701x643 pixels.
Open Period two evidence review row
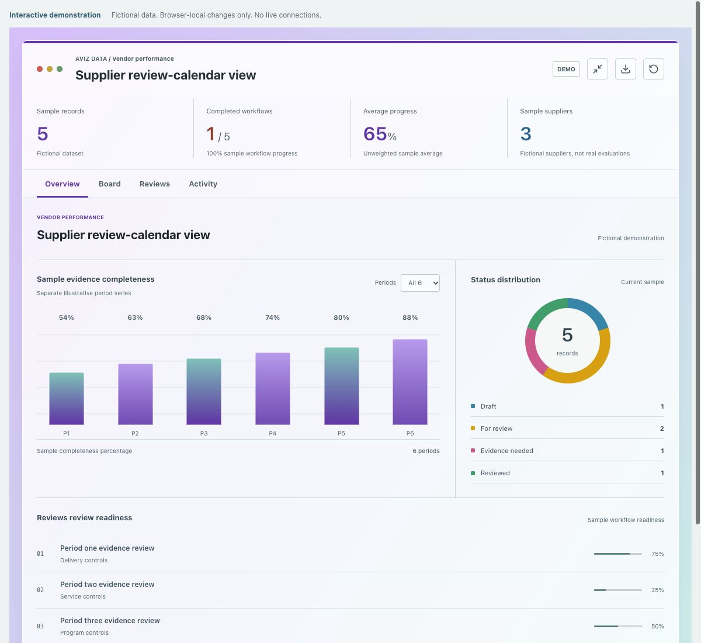pyautogui.click(x=350, y=590)
